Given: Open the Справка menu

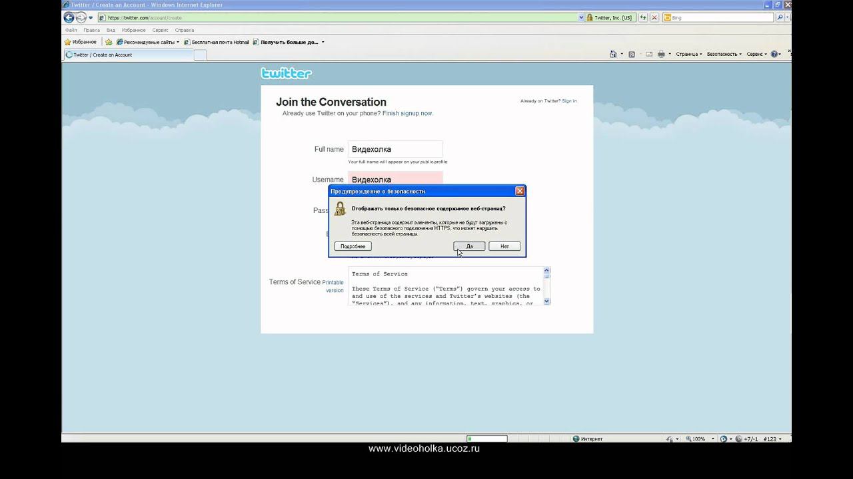Looking at the screenshot, I should [x=185, y=30].
